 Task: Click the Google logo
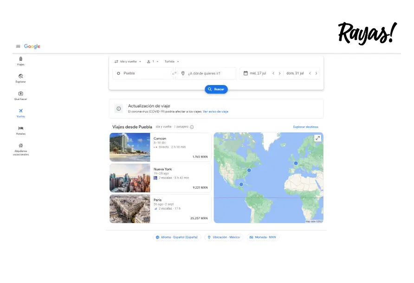click(32, 46)
